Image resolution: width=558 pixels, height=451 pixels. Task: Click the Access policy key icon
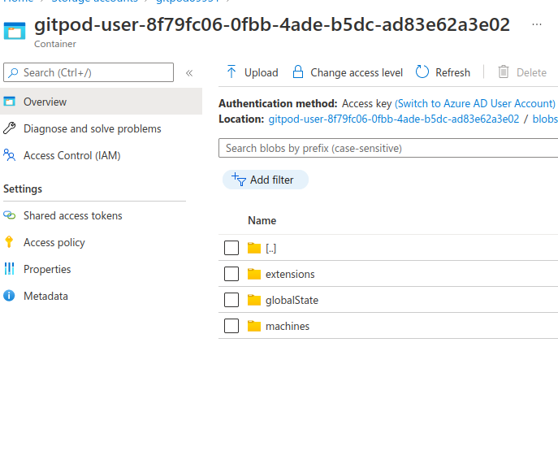[x=9, y=242]
